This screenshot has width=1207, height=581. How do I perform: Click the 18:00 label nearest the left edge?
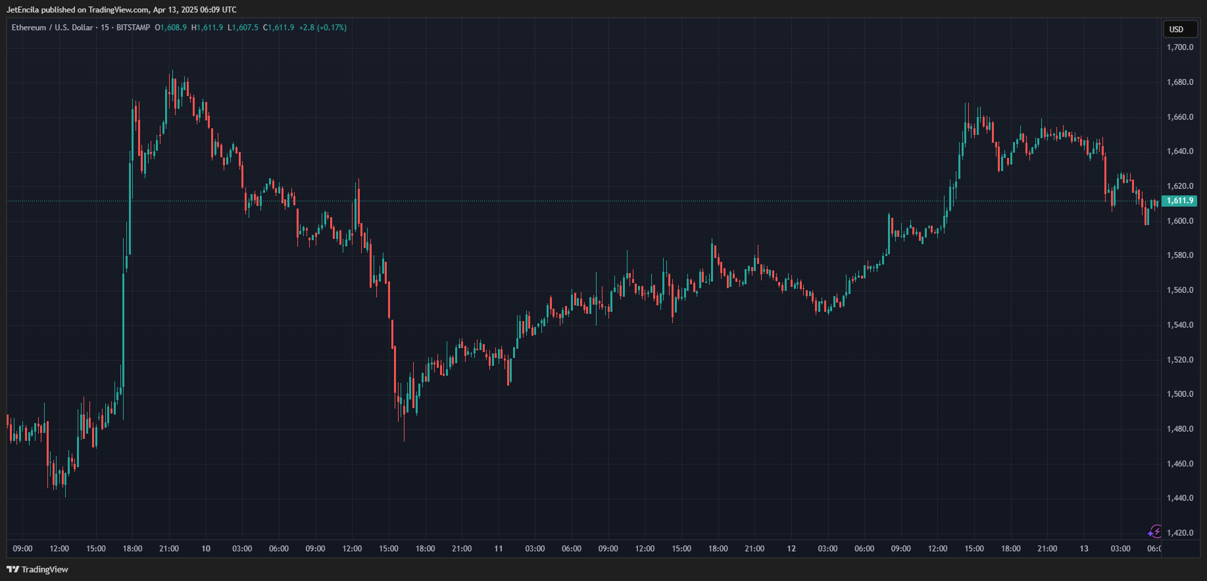tap(132, 549)
